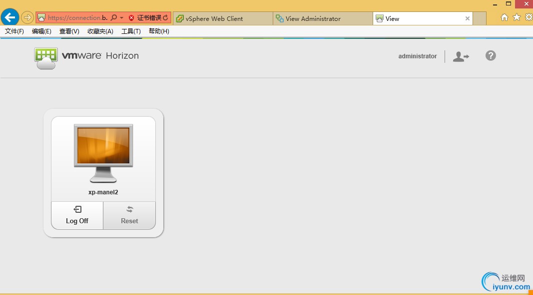The width and height of the screenshot is (533, 295).
Task: Click the browser forward arrow button
Action: (x=27, y=17)
